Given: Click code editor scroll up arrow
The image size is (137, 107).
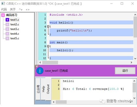Looking at the screenshot, I should (135, 15).
